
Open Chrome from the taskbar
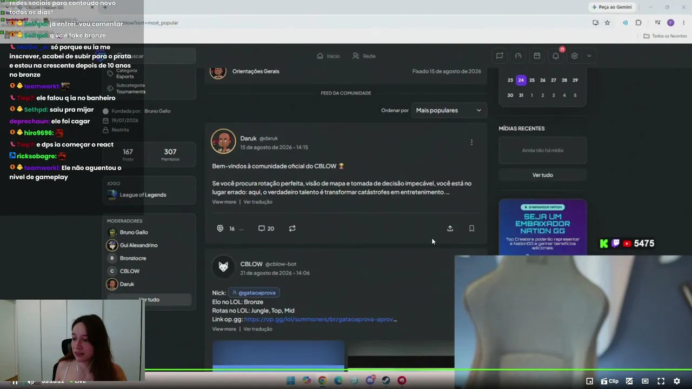click(322, 380)
